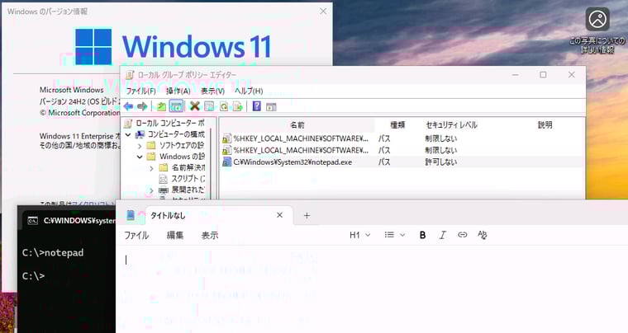628x333 pixels.
Task: Close the タイトルなし Notepad tab
Action: tap(279, 215)
